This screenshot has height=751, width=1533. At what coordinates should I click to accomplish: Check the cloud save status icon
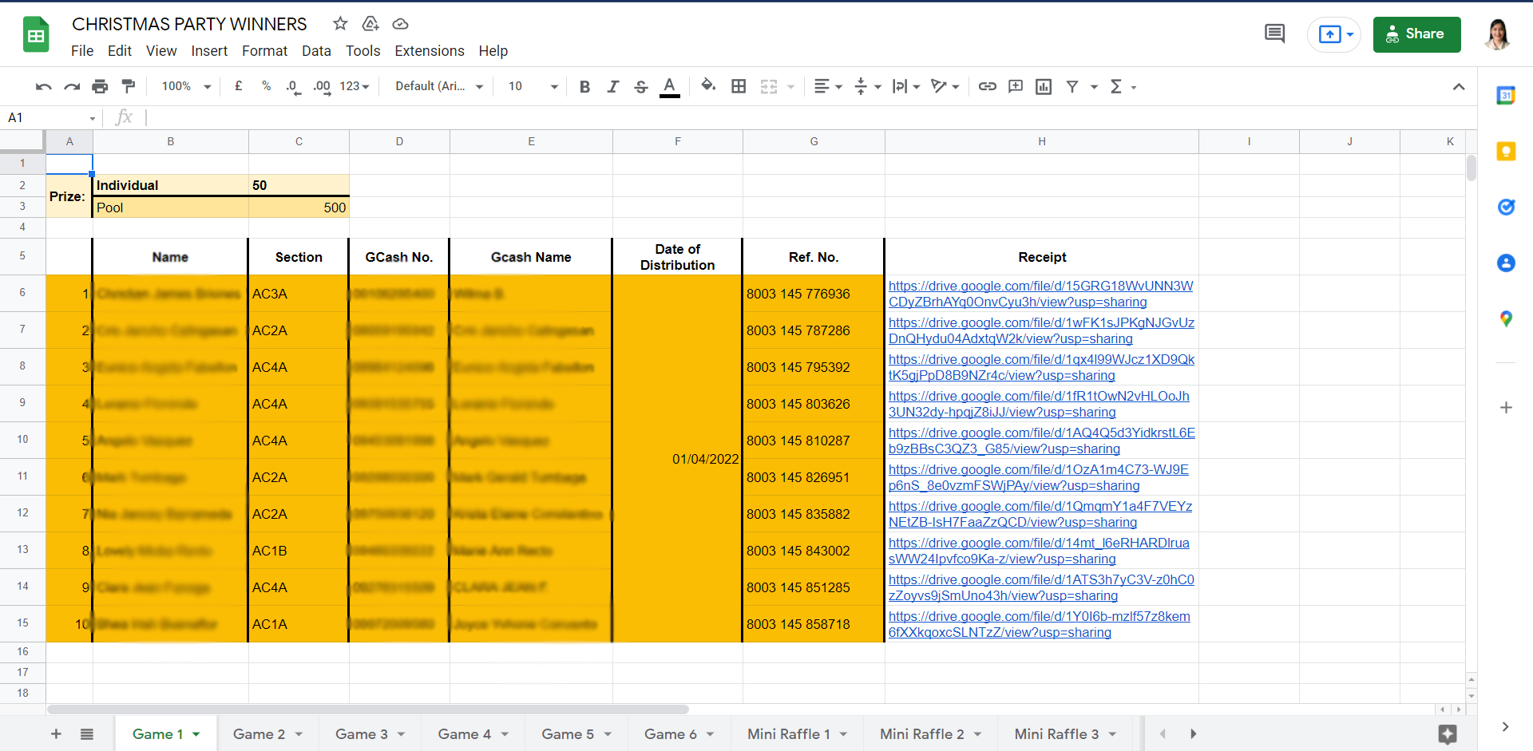401,24
